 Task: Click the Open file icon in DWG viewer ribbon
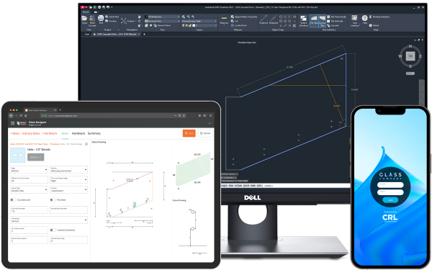(84, 19)
